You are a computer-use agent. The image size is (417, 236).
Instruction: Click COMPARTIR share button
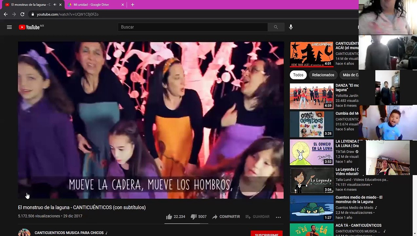point(226,217)
